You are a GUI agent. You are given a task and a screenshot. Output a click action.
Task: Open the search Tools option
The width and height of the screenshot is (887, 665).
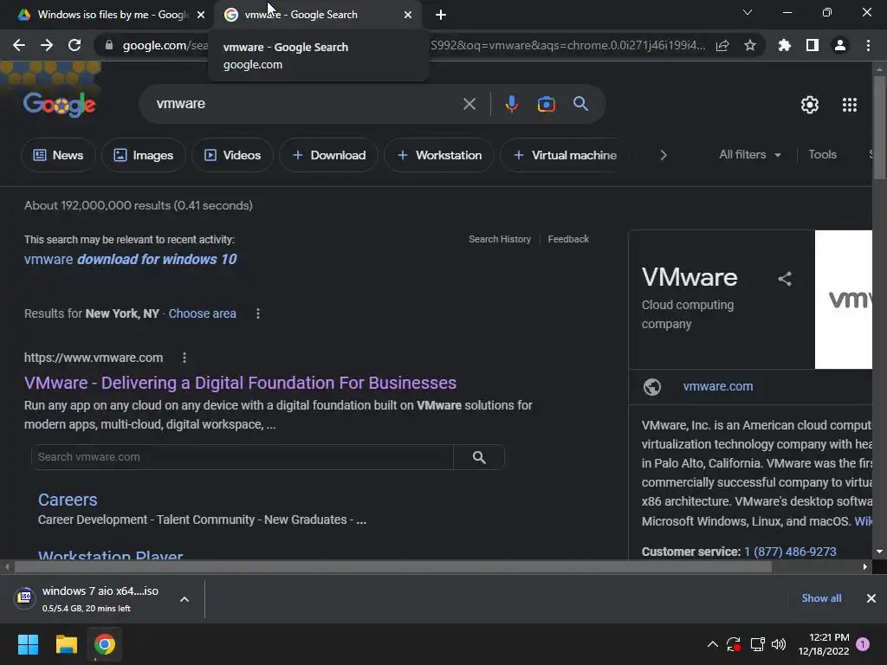coord(822,154)
